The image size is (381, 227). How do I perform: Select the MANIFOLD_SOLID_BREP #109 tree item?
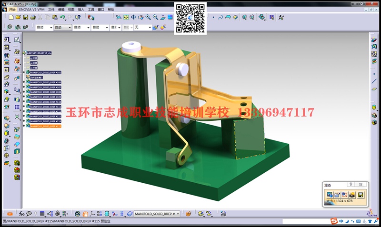[x=45, y=97]
